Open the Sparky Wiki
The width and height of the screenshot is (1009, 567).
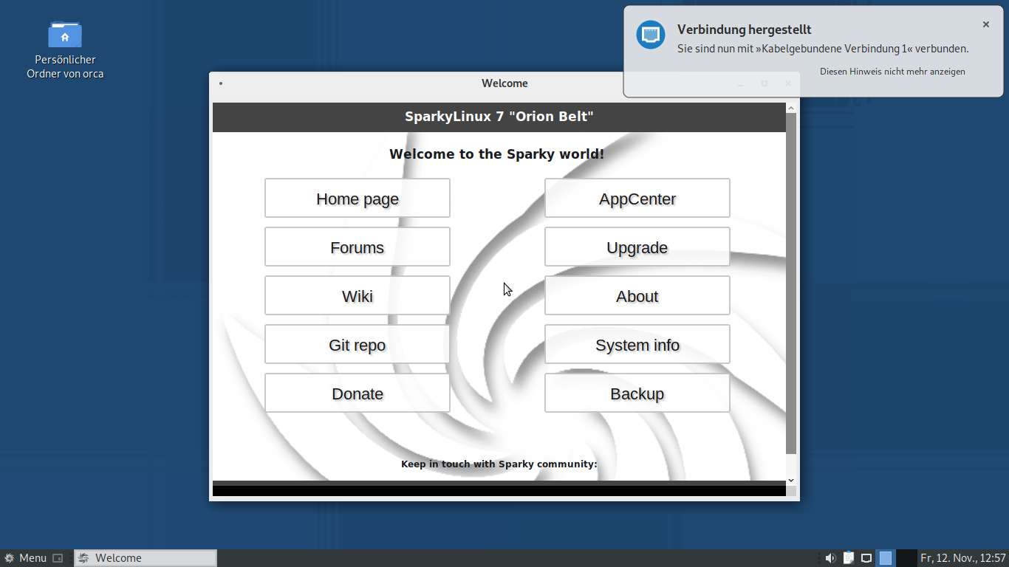pyautogui.click(x=358, y=295)
